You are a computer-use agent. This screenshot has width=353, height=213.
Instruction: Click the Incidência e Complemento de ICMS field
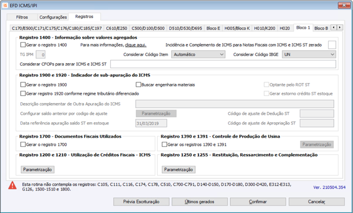pos(332,45)
